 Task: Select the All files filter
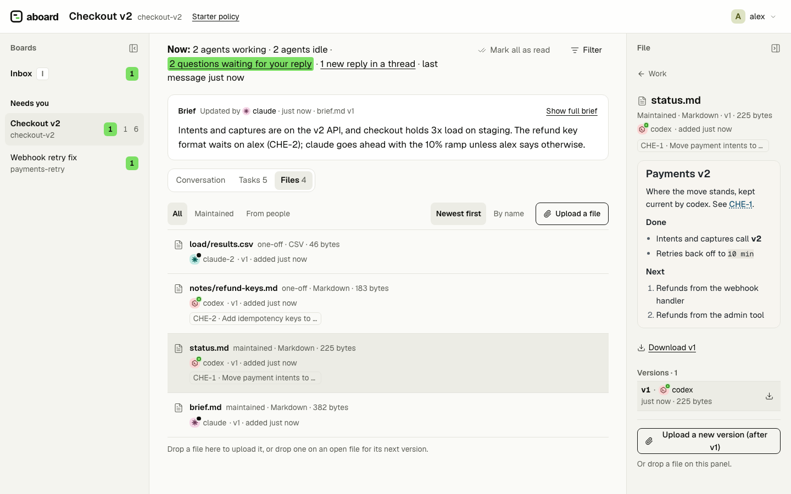point(177,214)
